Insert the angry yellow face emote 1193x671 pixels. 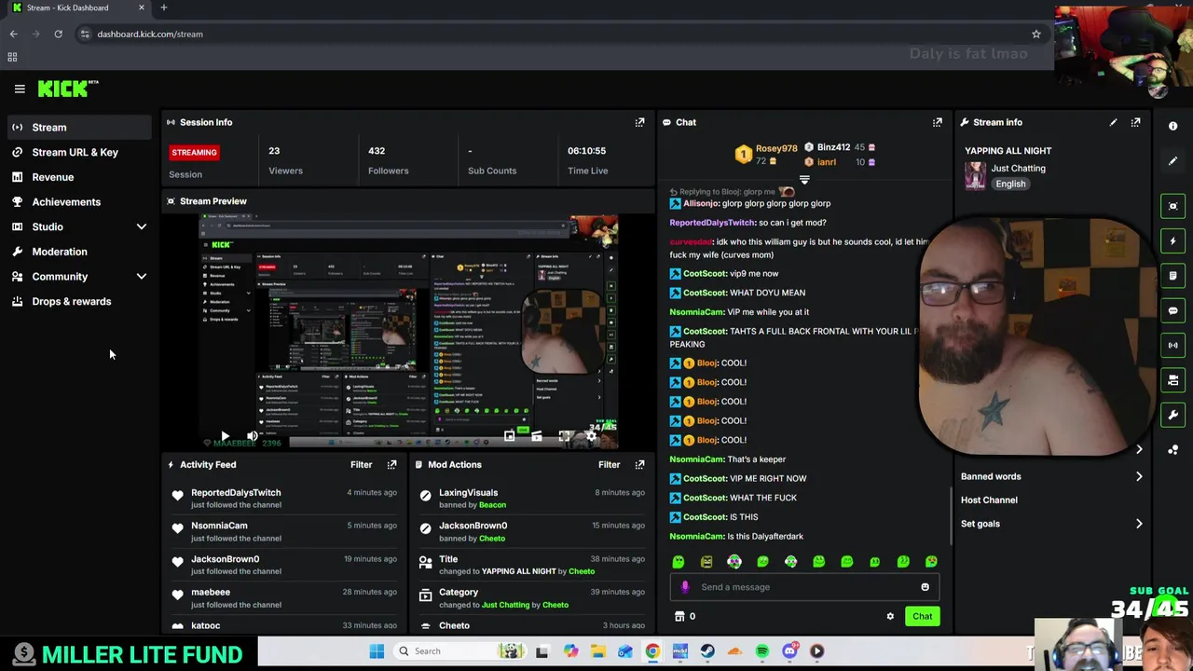[x=706, y=561]
